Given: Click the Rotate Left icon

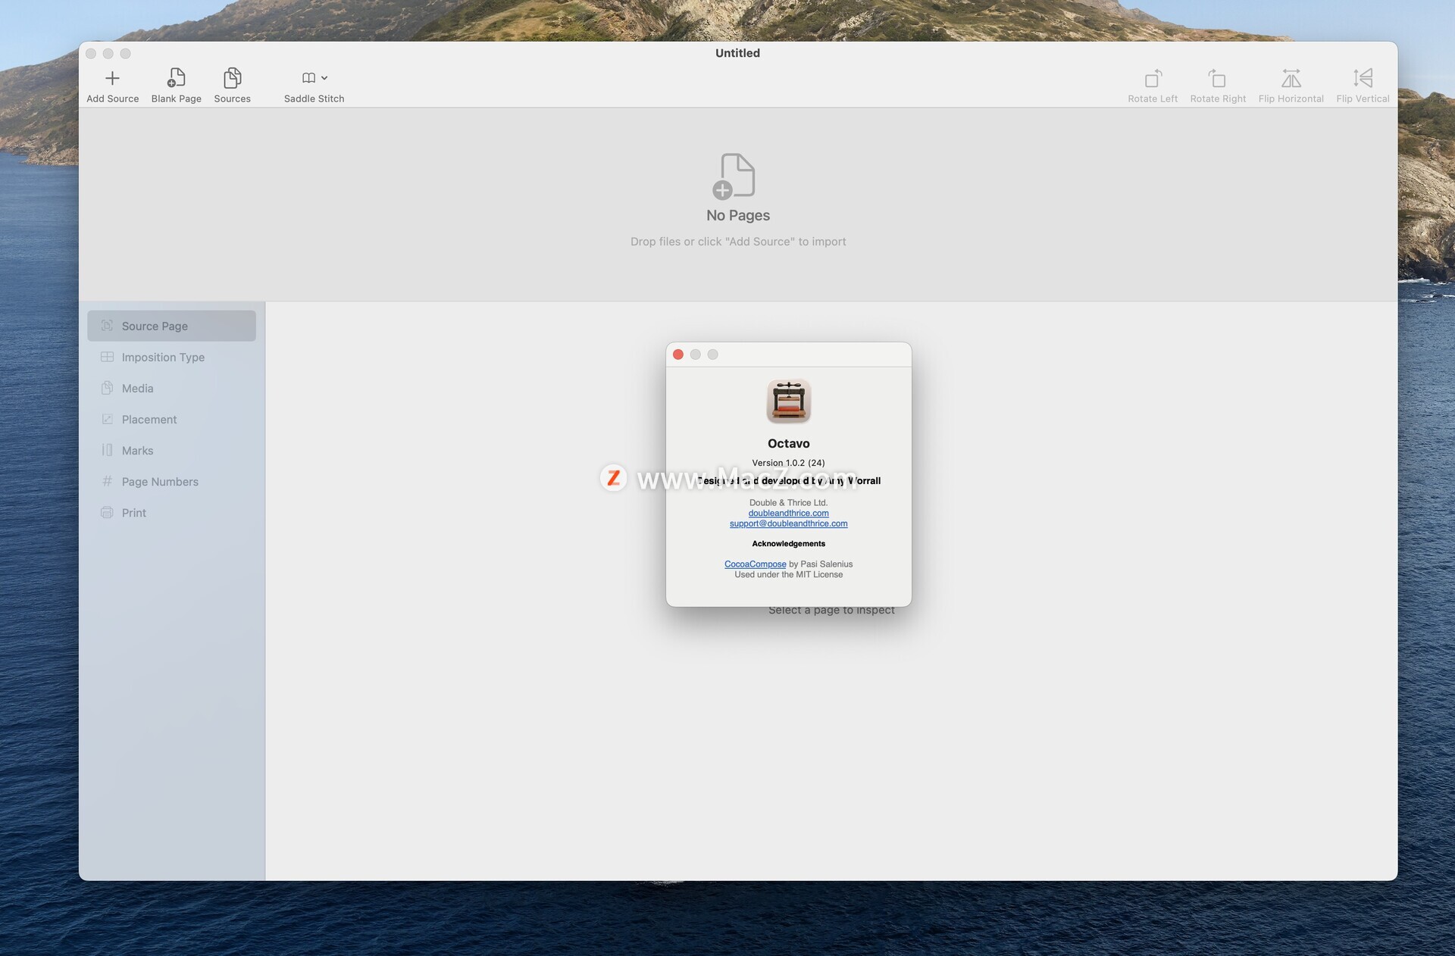Looking at the screenshot, I should pyautogui.click(x=1152, y=78).
